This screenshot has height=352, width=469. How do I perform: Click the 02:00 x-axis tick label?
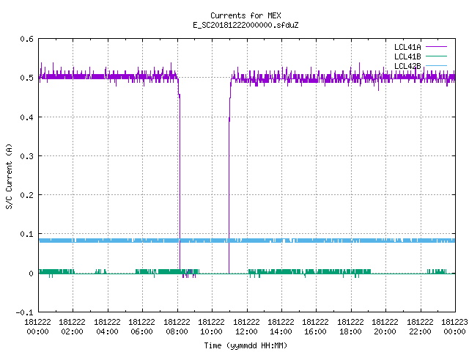[72, 327]
